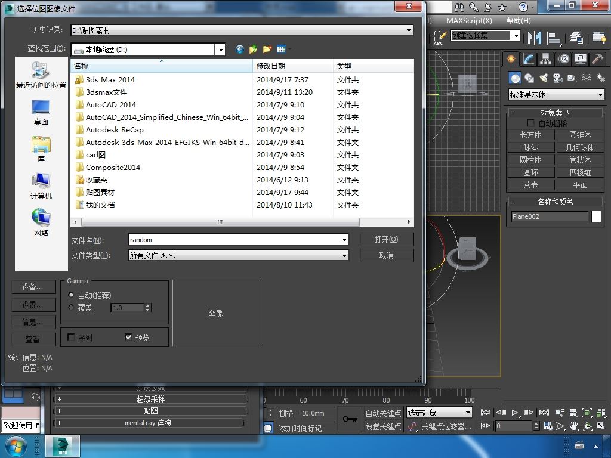
Task: Click the object color swatch next to Plane002
Action: 596,216
